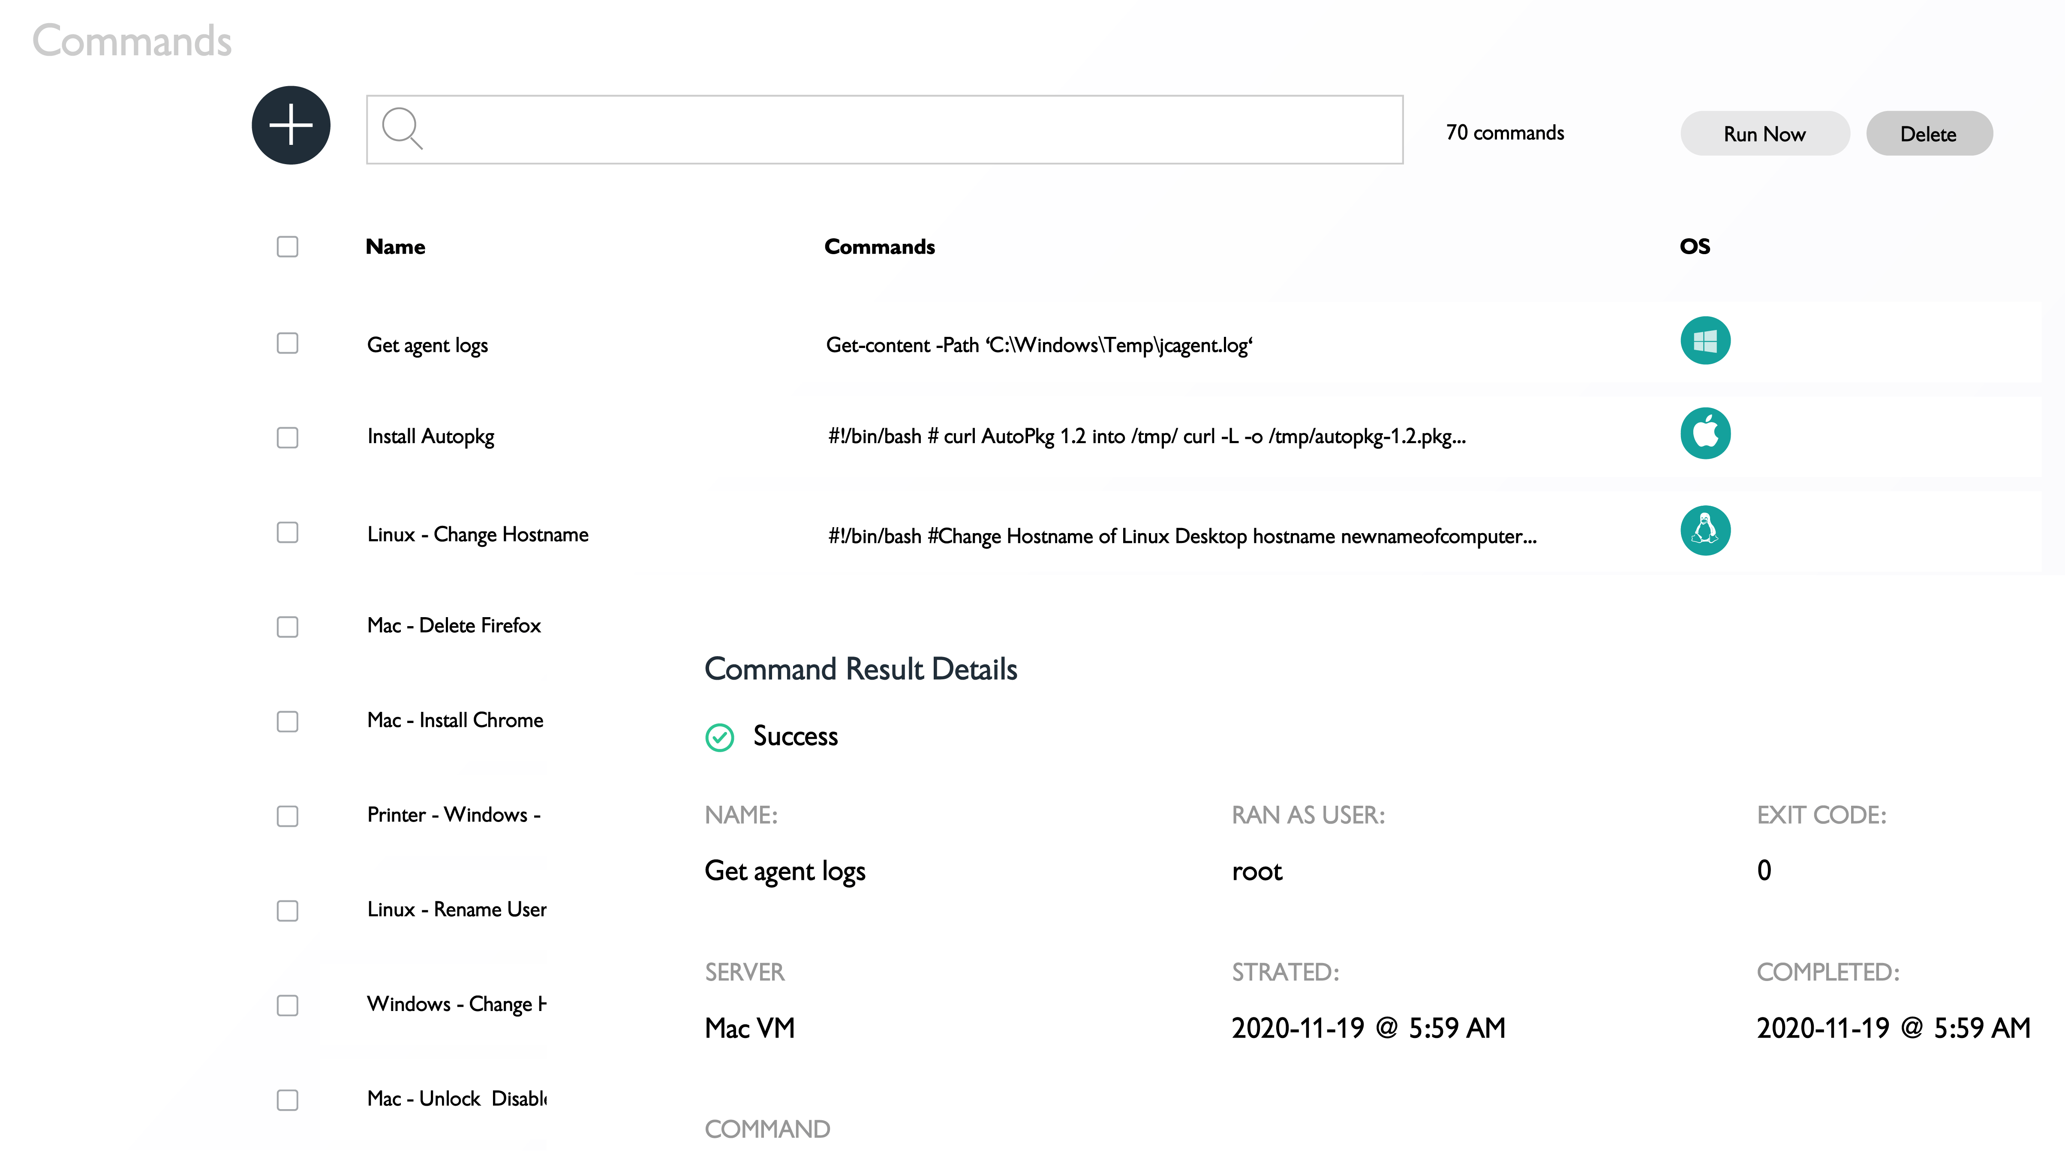Click the add new command plus button
Image resolution: width=2065 pixels, height=1152 pixels.
[291, 125]
